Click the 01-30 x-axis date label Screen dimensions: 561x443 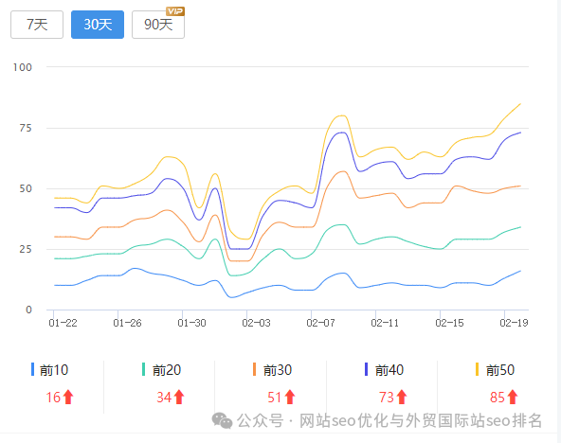191,323
